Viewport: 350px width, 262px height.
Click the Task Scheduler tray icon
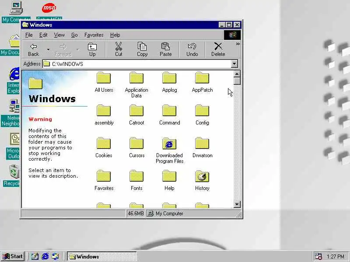pos(318,256)
